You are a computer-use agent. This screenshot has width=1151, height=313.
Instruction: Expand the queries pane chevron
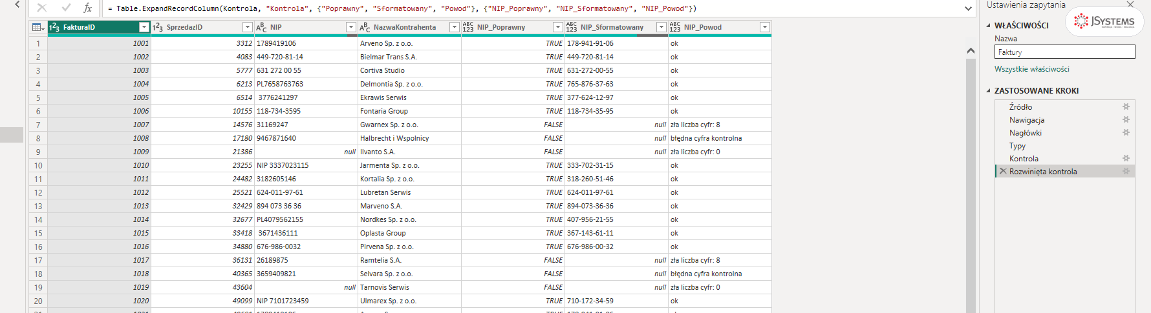17,5
